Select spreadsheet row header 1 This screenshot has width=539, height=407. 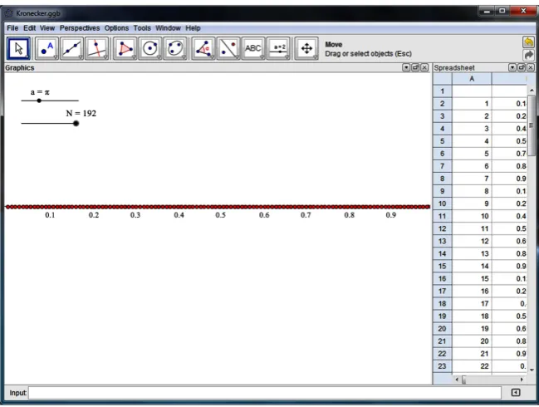(442, 91)
